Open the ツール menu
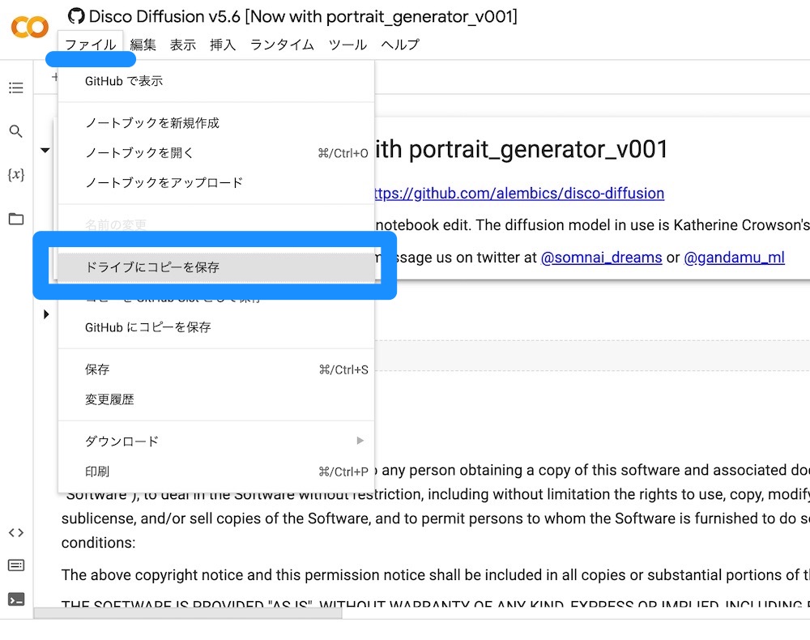The height and width of the screenshot is (640, 810). point(347,45)
